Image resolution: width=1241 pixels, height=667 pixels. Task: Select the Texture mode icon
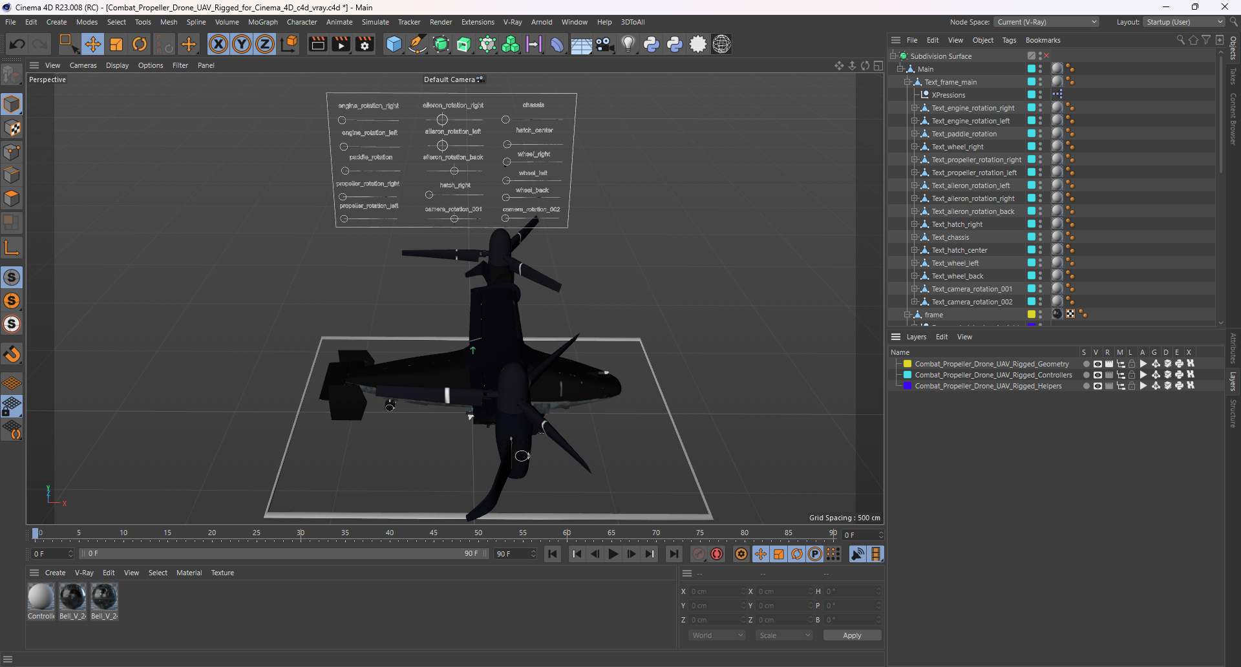click(12, 128)
